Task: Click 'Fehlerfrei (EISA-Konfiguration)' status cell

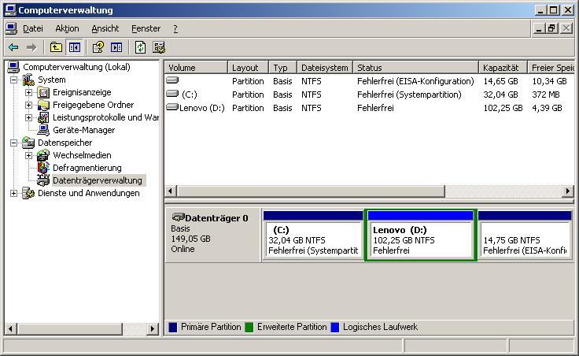Action: pos(415,81)
